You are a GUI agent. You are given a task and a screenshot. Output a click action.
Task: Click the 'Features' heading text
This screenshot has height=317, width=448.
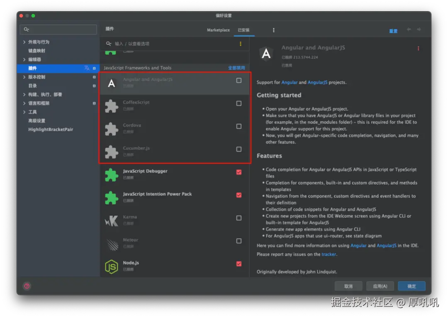[269, 156]
